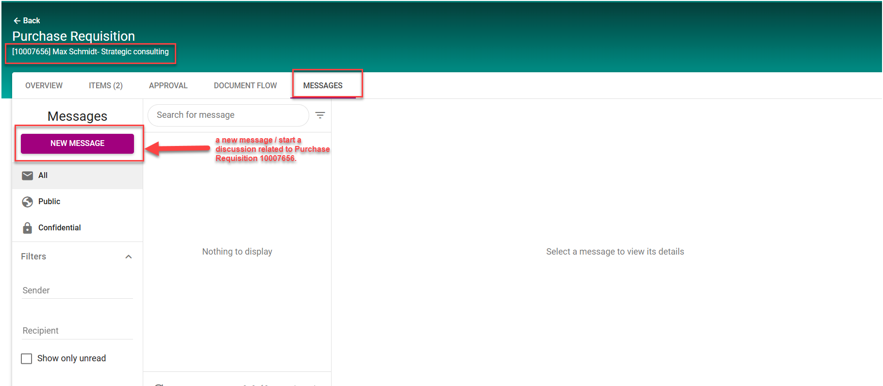Select the Confidential lock icon
The image size is (883, 386).
point(28,228)
